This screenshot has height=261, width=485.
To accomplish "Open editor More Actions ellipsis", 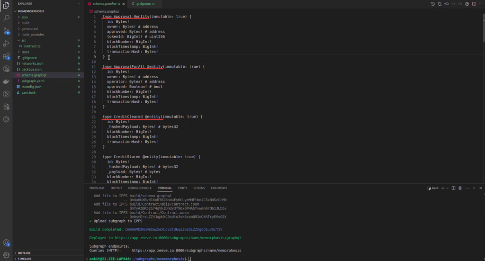I will 480,4.
